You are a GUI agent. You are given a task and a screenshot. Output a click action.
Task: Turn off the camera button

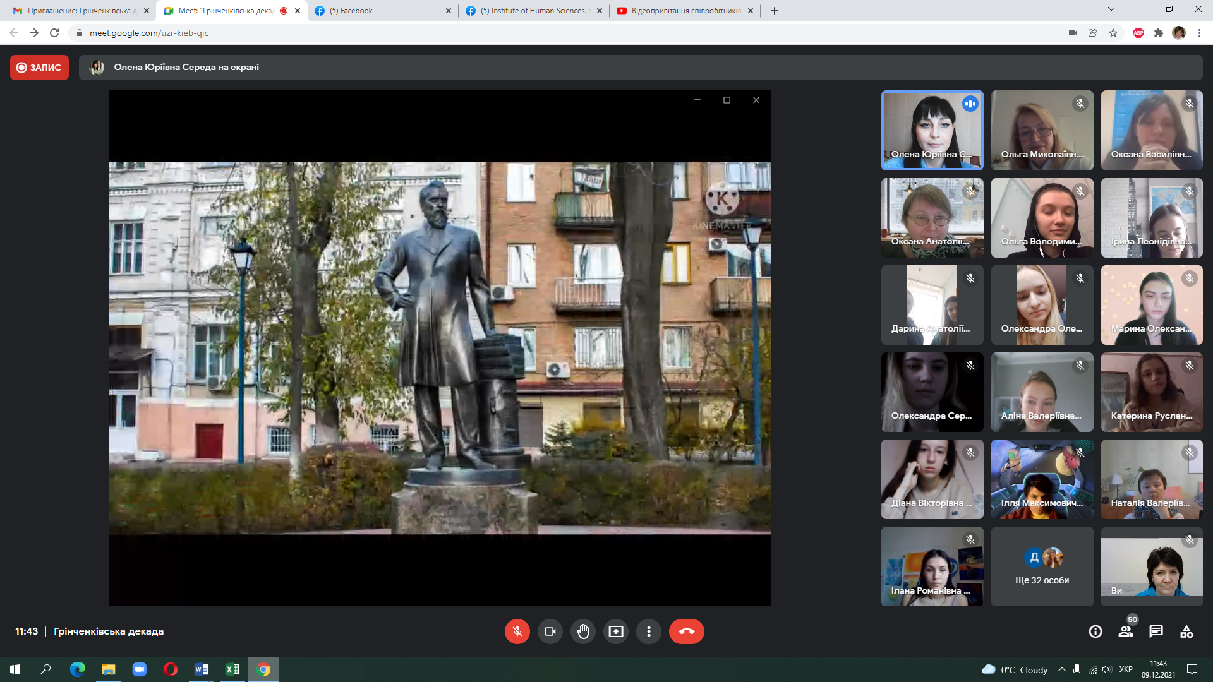point(550,631)
